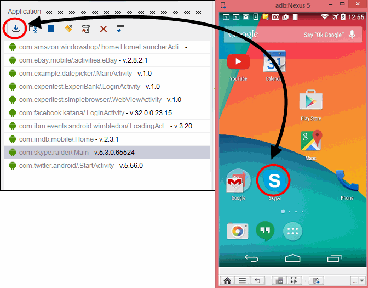The width and height of the screenshot is (368, 288).
Task: Open the Hangouts app in the dock
Action: pos(265,231)
